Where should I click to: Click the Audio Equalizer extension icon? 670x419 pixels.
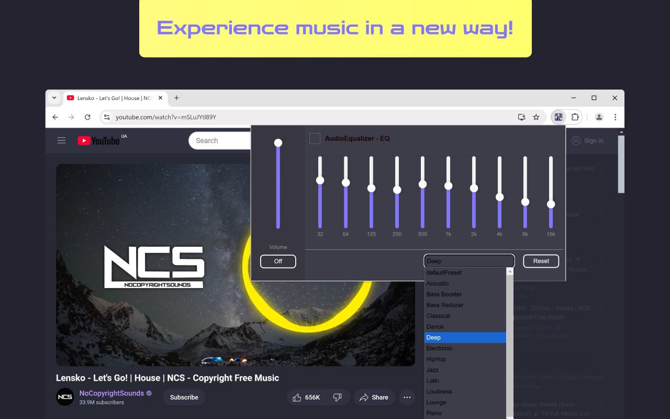click(x=559, y=117)
